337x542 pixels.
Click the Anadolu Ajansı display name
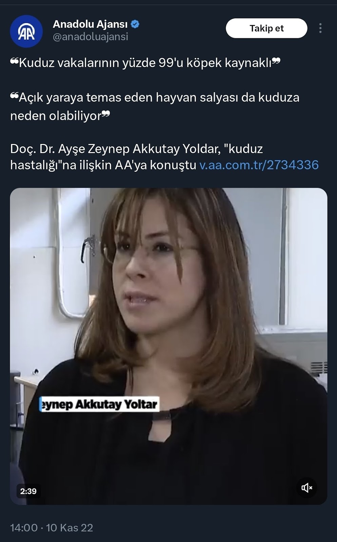pos(90,24)
